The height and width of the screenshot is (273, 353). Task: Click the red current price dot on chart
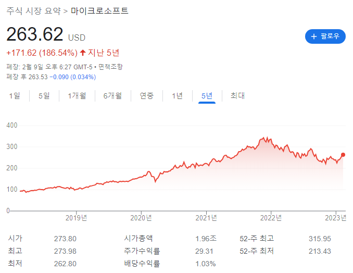[343, 155]
